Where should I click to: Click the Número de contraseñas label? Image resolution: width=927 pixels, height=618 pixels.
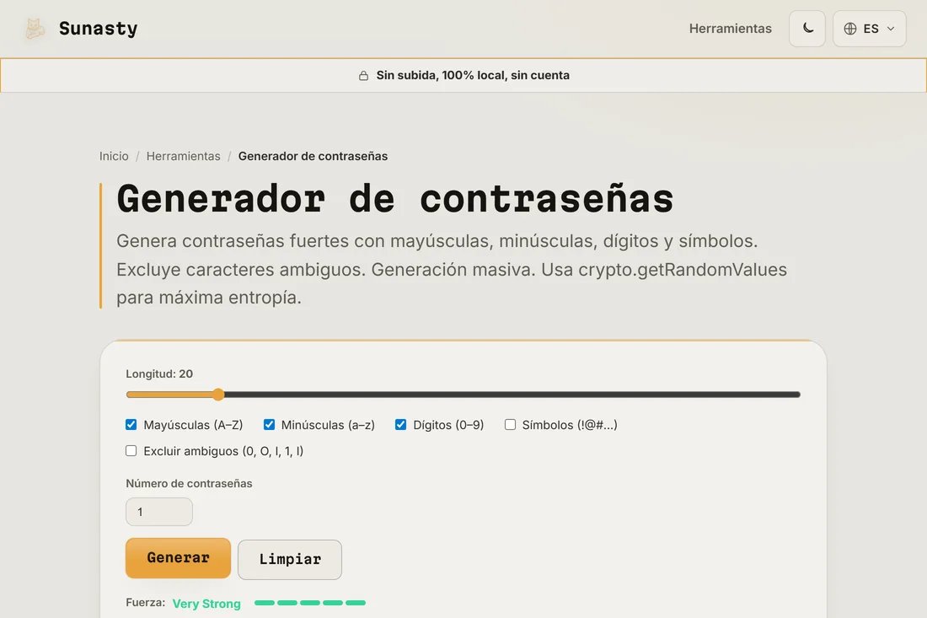tap(189, 483)
